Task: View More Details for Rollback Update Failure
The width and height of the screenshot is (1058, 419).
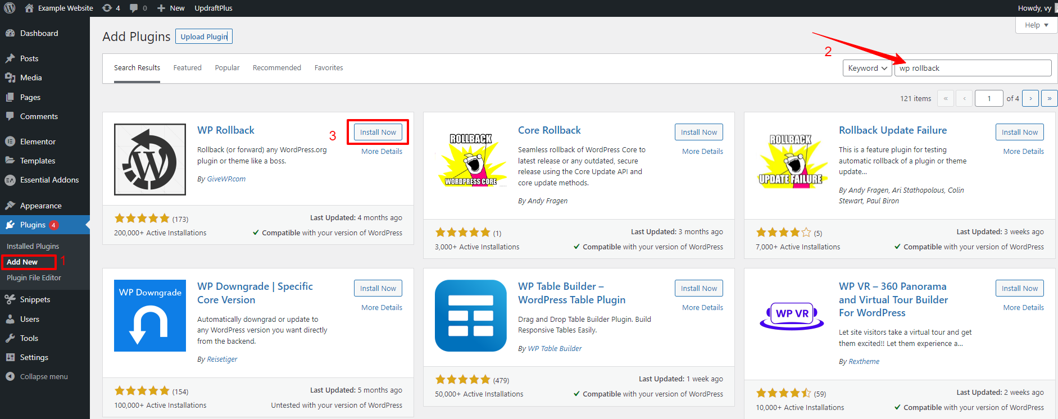Action: 1023,152
